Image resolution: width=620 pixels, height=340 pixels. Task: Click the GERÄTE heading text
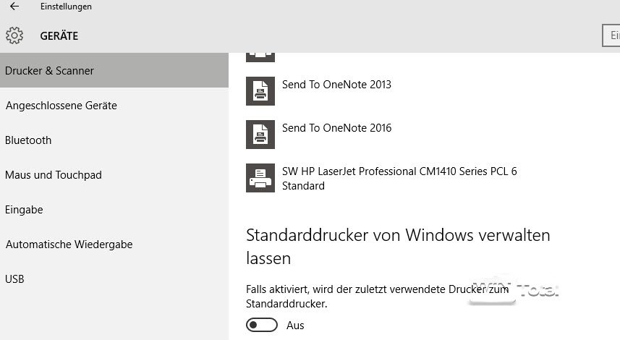(59, 35)
